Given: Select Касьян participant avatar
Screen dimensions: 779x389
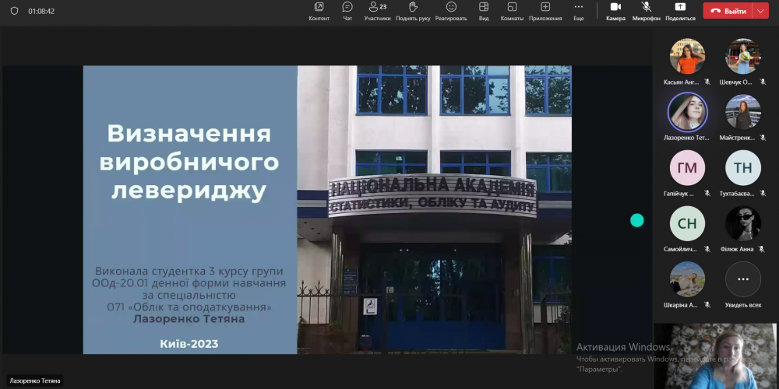Looking at the screenshot, I should click(687, 57).
